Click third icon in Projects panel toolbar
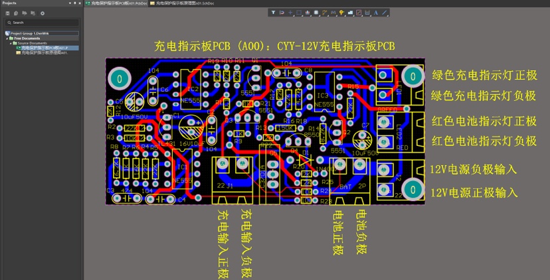The width and height of the screenshot is (550, 280). click(x=25, y=13)
